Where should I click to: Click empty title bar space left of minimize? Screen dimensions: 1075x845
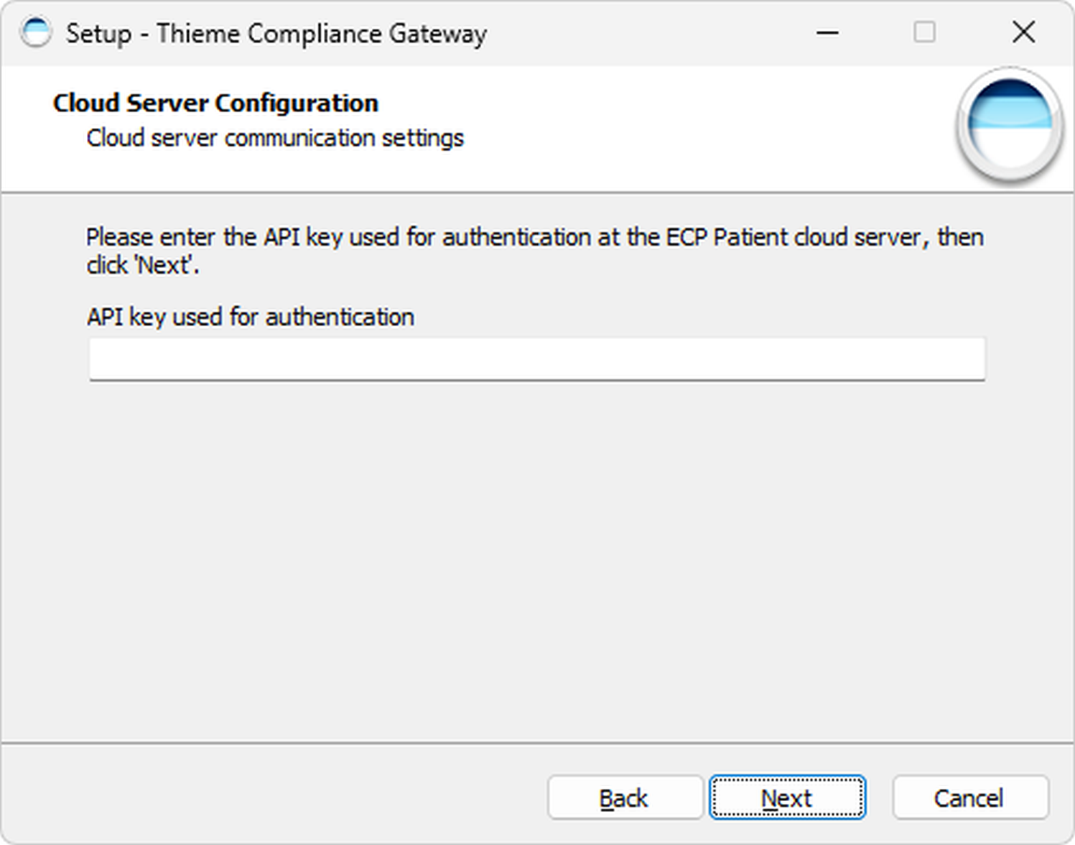[x=646, y=33]
